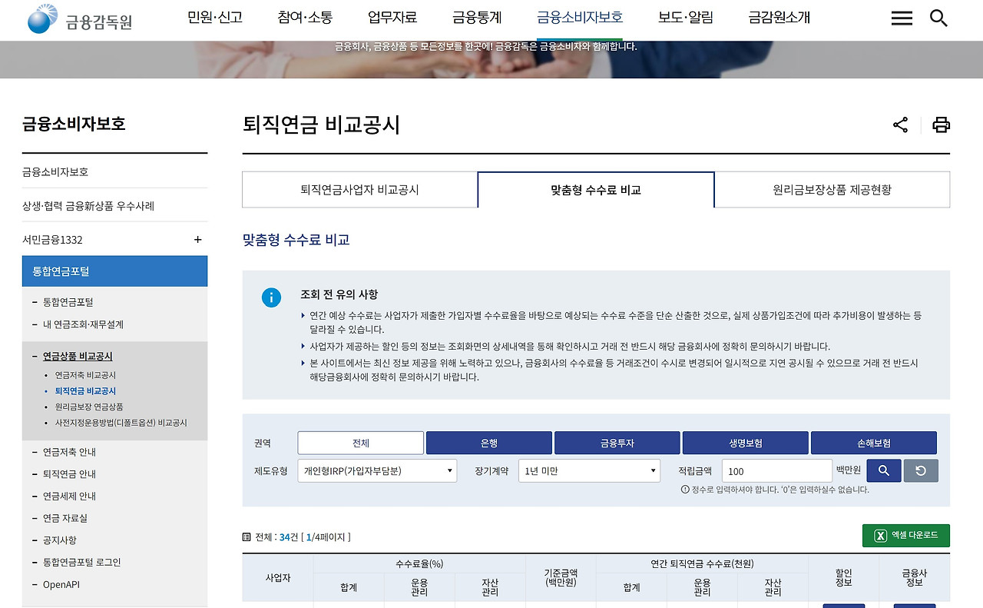983x608 pixels.
Task: Open the 장기계약 dropdown
Action: (x=589, y=470)
